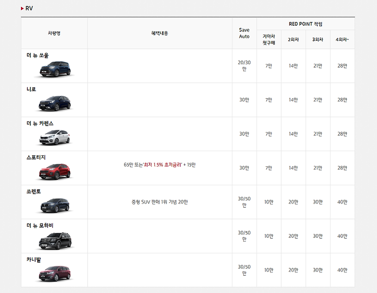Click 더 뉴 쏘울 Save Auto value 20/30만

click(245, 65)
